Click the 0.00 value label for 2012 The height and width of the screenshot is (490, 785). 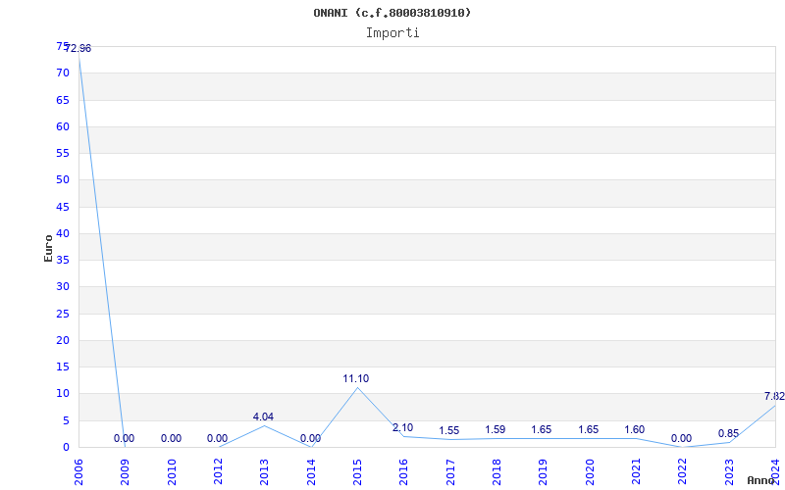[217, 438]
